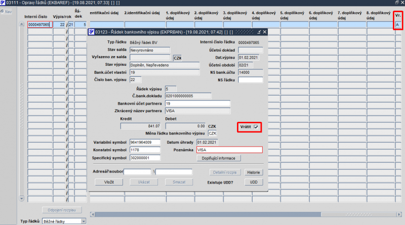
Task: Click the Vyřazeno ze salda field
Action: [150, 57]
